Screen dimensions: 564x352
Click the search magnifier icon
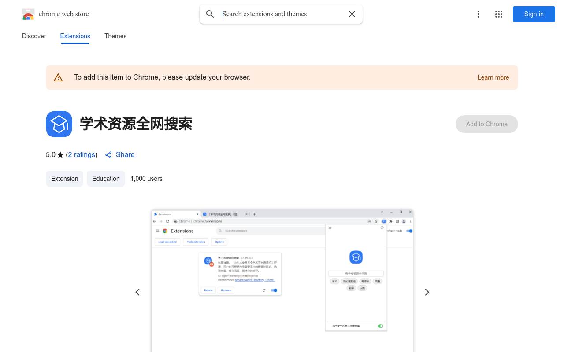(210, 14)
